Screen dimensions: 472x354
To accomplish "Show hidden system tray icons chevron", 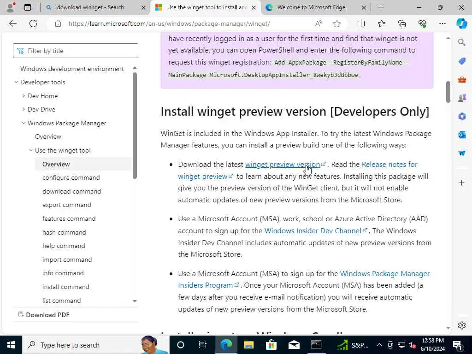I will (379, 345).
